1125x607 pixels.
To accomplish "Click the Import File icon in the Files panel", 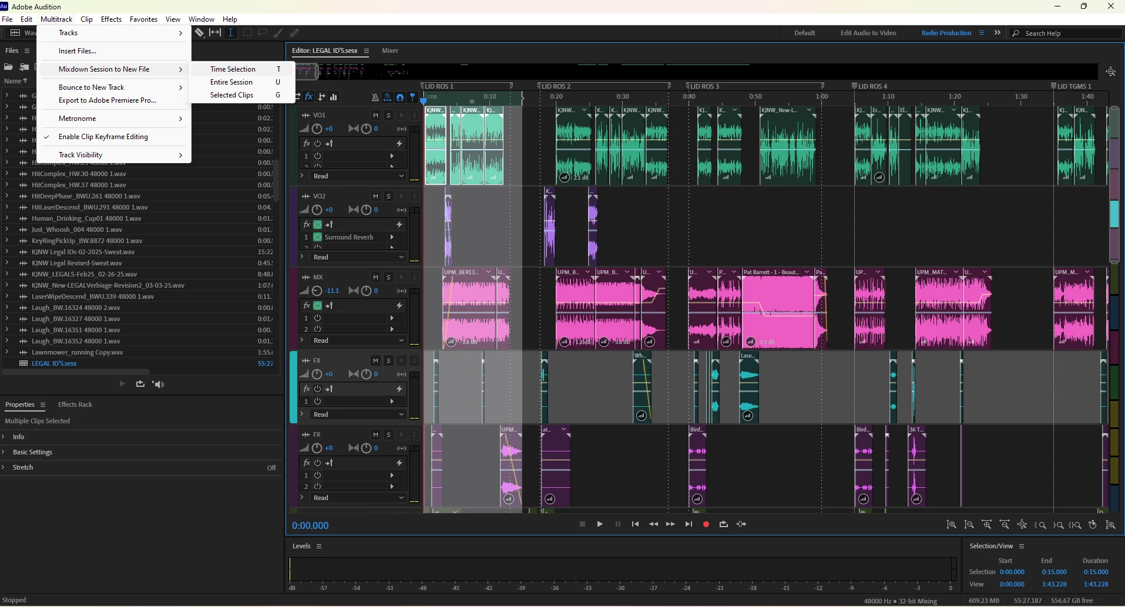I will point(24,67).
